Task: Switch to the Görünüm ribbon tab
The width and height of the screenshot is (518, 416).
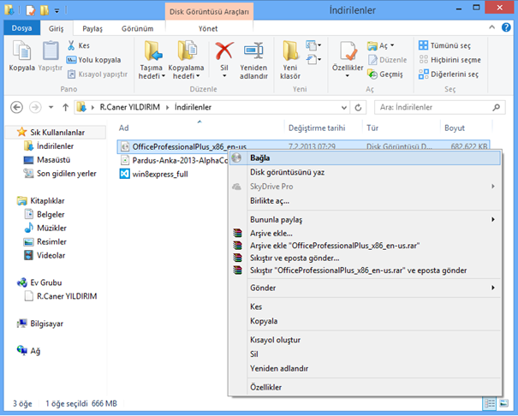Action: coord(136,28)
